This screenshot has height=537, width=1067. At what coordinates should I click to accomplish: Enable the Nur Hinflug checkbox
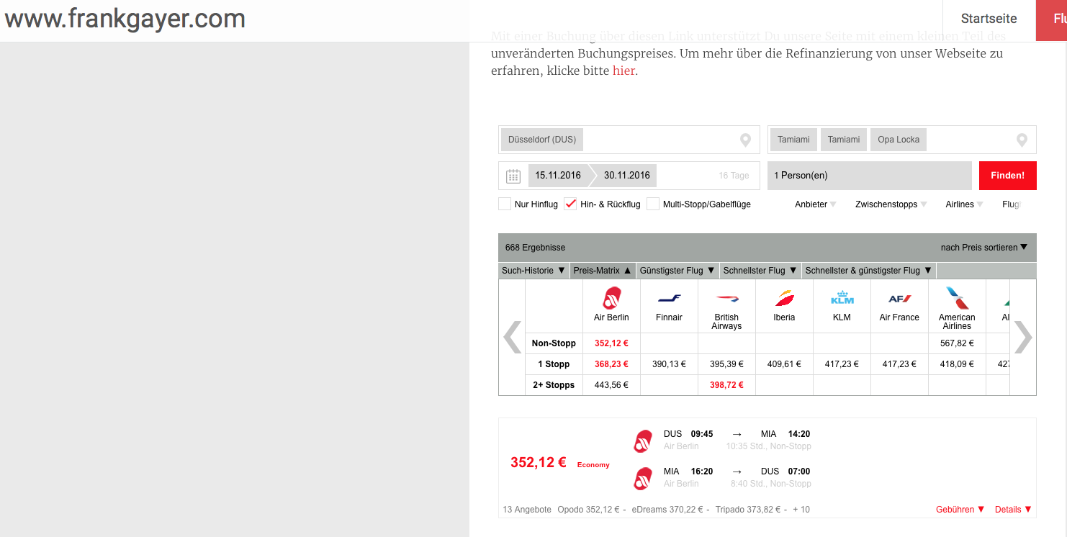[505, 204]
